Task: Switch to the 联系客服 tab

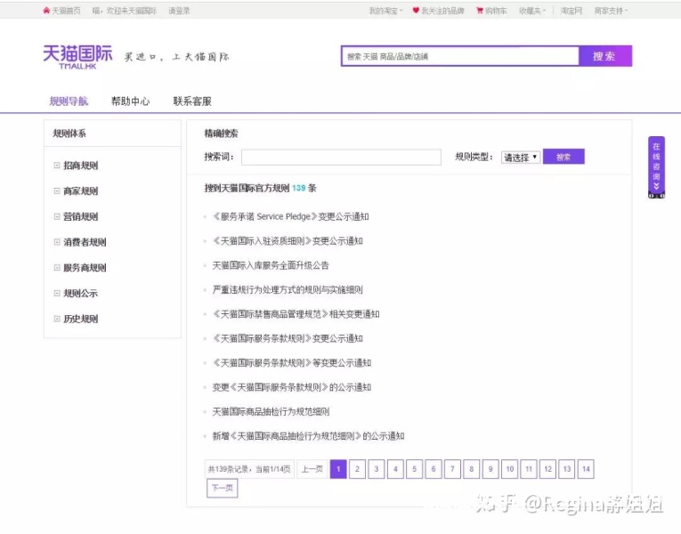Action: point(192,101)
